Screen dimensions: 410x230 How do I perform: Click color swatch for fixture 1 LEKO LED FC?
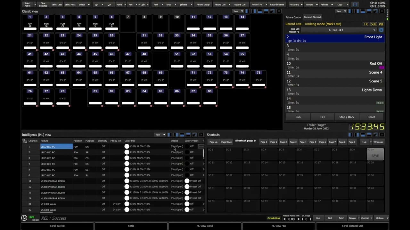(127, 147)
